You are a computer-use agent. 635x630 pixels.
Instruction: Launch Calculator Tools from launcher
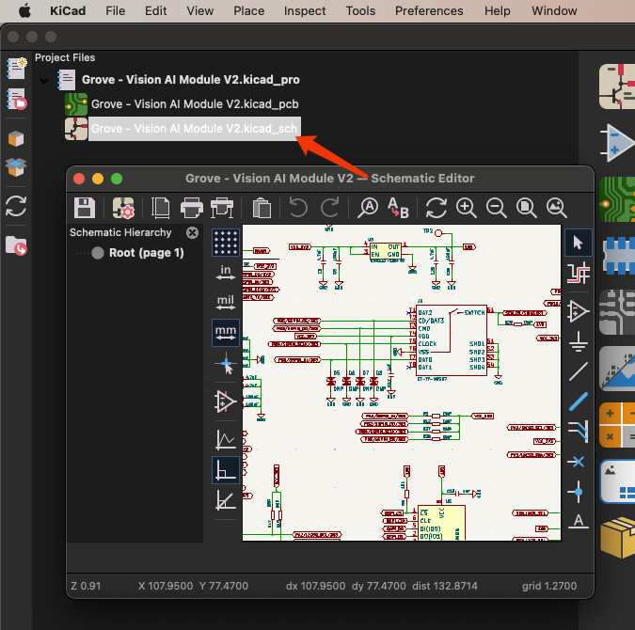coord(617,425)
